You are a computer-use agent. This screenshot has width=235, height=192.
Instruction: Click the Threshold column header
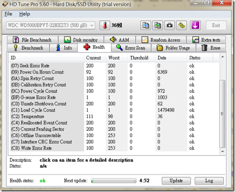(141, 58)
